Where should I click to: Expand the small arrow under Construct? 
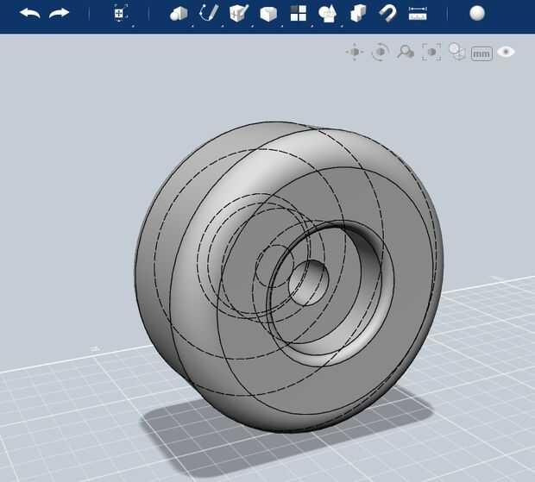[252, 26]
